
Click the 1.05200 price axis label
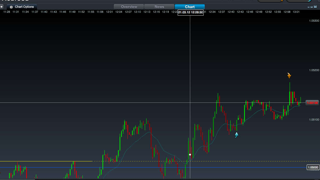pos(314,70)
